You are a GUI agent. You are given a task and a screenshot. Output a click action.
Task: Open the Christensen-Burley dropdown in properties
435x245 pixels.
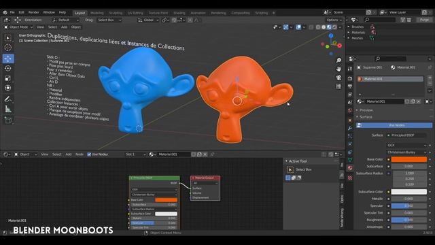pyautogui.click(x=406, y=152)
